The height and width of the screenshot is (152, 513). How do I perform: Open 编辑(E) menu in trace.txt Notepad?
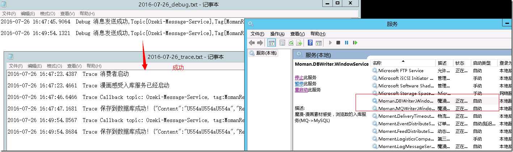click(35, 66)
